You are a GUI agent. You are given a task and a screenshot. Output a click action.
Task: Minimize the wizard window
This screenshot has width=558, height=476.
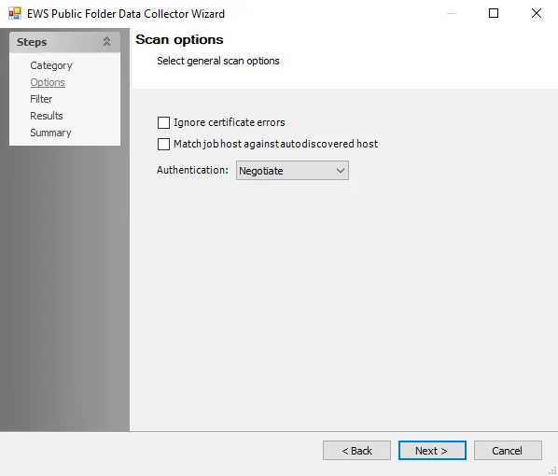coord(452,13)
